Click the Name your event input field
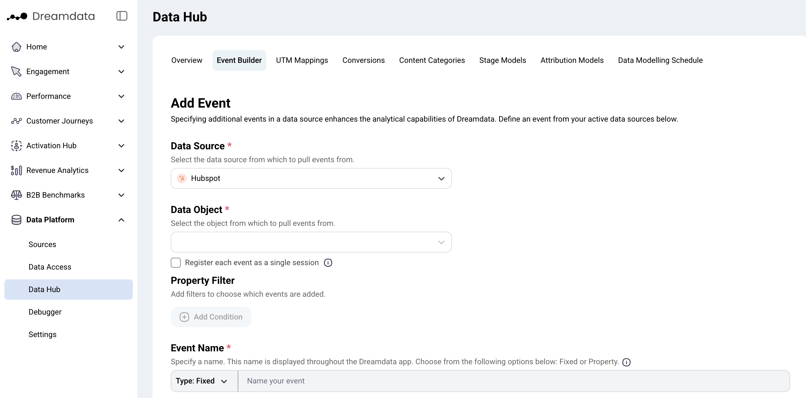The image size is (806, 398). click(x=376, y=381)
